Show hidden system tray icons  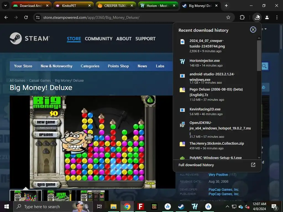pos(227,206)
